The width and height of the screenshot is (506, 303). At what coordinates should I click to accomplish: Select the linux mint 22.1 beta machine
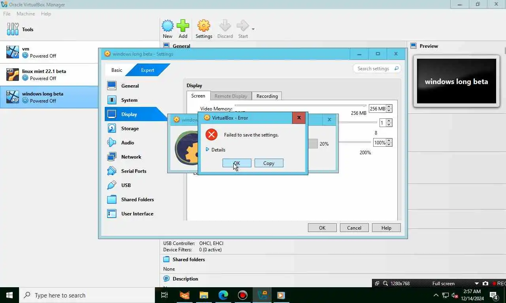(x=49, y=75)
